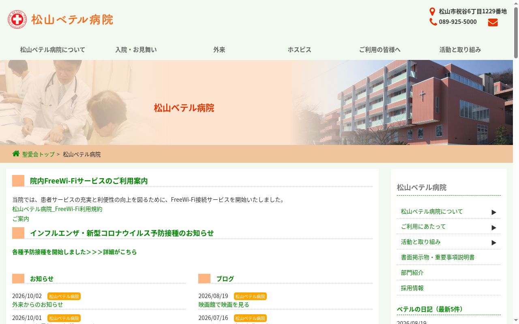519x324 pixels.
Task: Open 採用情報 sidebar link
Action: click(412, 288)
